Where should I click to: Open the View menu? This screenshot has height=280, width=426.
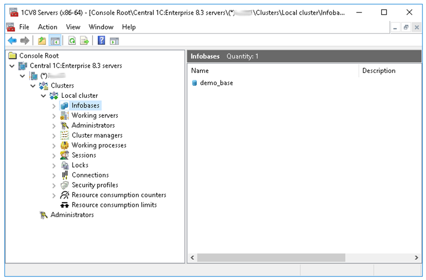73,27
